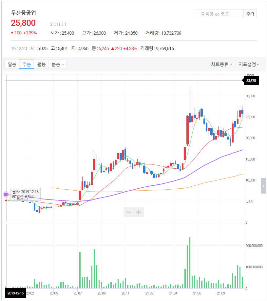Click the 종목명 or 코드 search field

click(x=219, y=14)
